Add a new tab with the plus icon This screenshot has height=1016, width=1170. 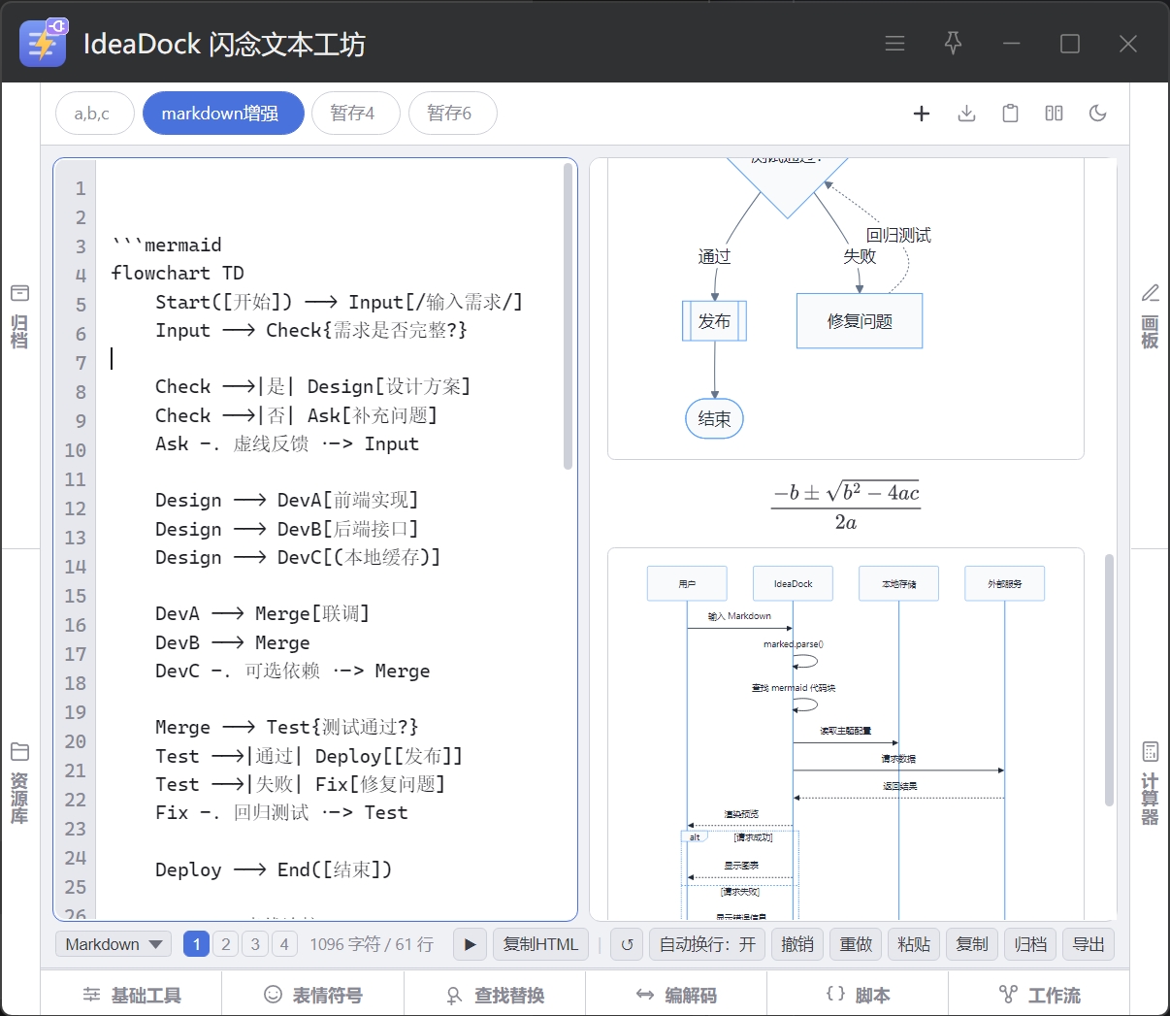(922, 114)
